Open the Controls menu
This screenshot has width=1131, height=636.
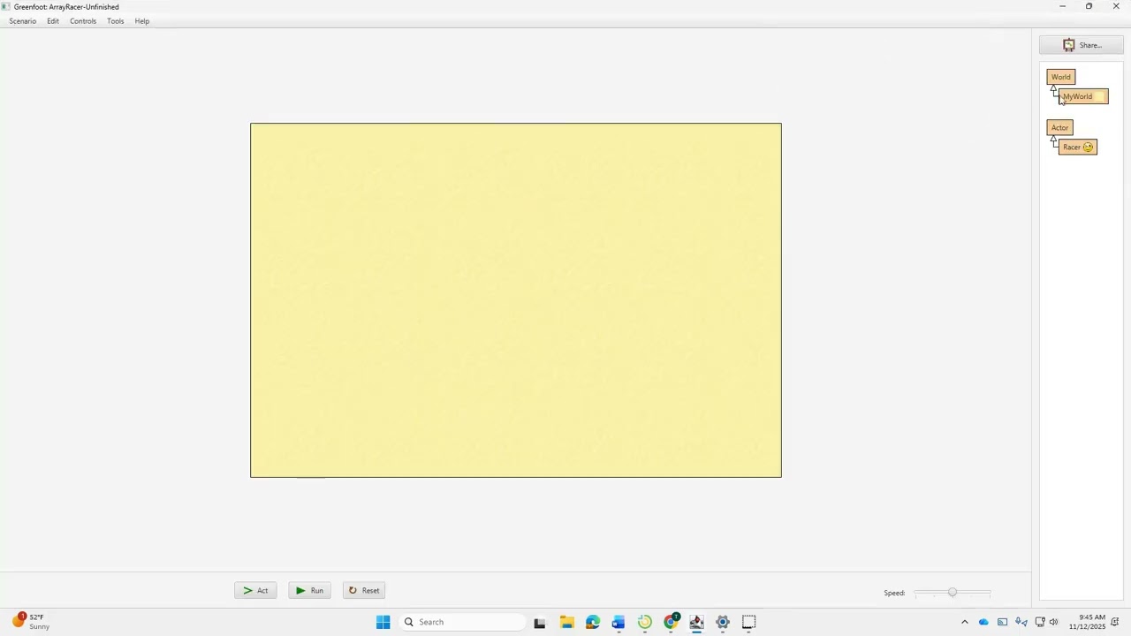(83, 21)
